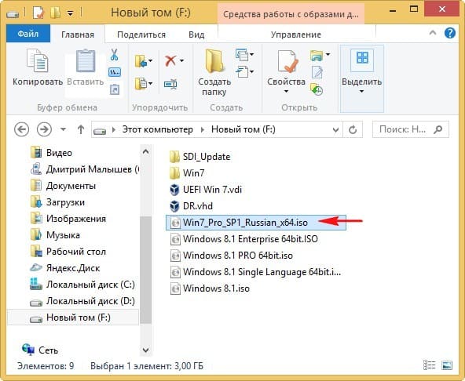Select Локальный диск (D:) in navigation pane
This screenshot has height=381, width=465.
click(90, 301)
